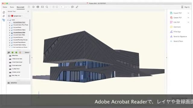The image size is (193, 108).
Task: Click the camera icon in views toolbar
Action: click(x=9, y=52)
